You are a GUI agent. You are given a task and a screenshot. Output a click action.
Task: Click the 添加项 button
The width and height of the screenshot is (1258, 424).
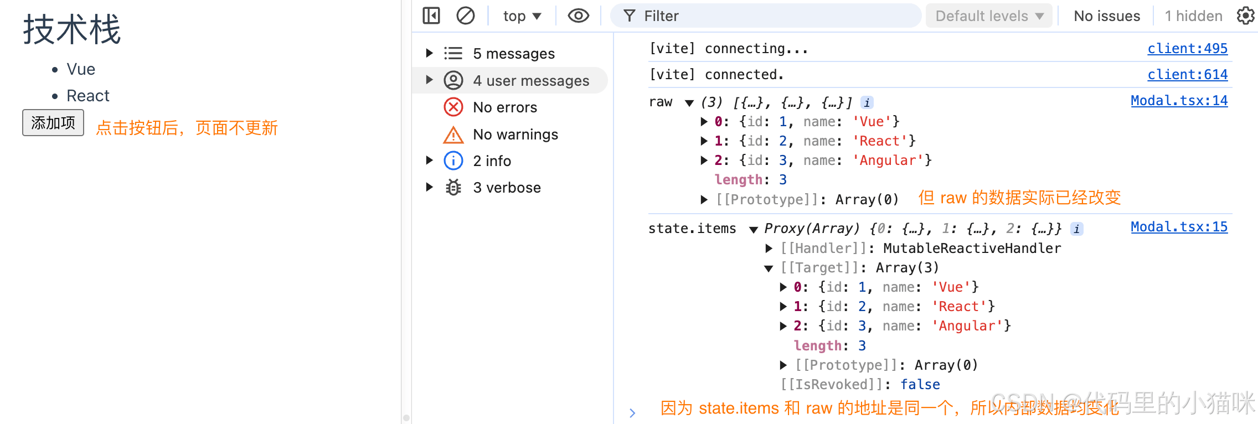(x=53, y=122)
